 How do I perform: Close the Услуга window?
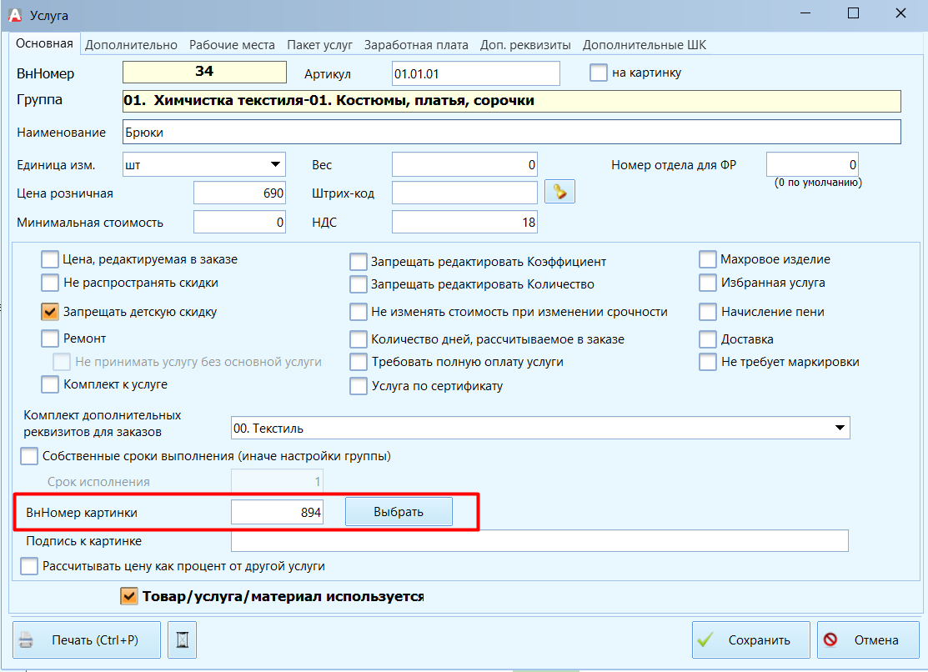point(900,13)
